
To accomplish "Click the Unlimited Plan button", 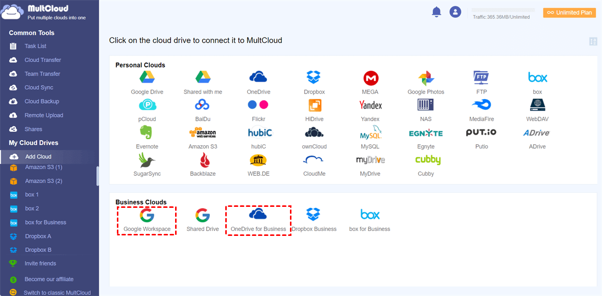I will pyautogui.click(x=569, y=13).
